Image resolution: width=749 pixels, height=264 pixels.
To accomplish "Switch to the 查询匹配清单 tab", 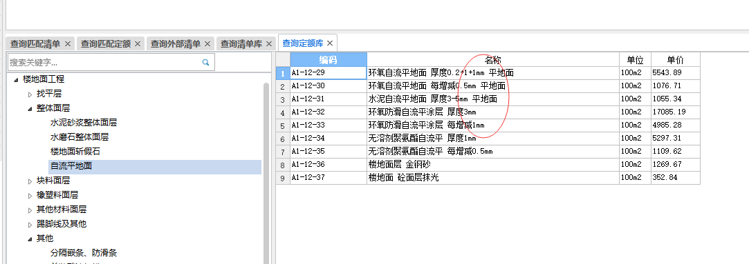I will coord(35,43).
